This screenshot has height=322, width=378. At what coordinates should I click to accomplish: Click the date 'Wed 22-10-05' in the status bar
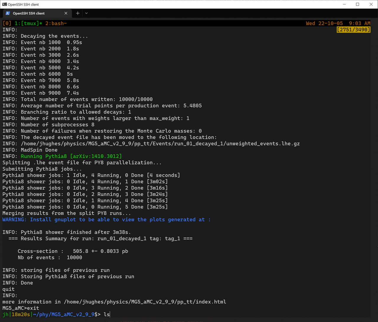tap(324, 23)
